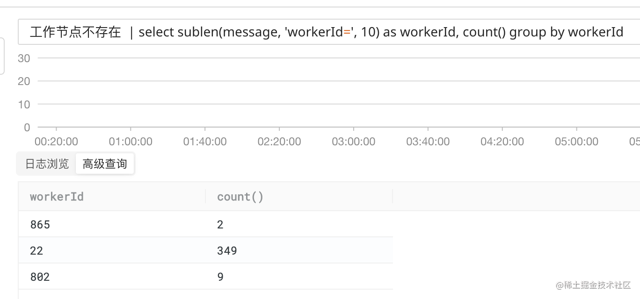Click the 00:20:00 time axis marker
640x299 pixels.
[56, 142]
